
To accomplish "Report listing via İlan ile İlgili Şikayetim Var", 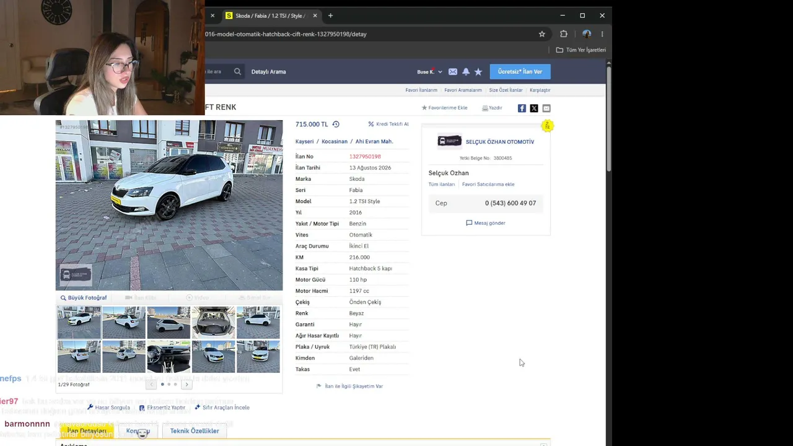I will pyautogui.click(x=350, y=386).
